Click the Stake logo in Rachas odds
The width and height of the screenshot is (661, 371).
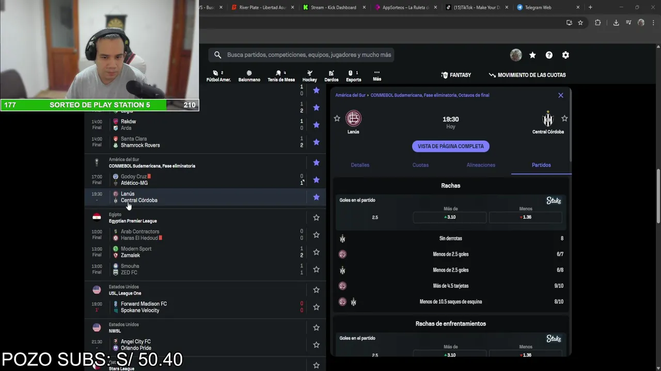[x=554, y=200]
